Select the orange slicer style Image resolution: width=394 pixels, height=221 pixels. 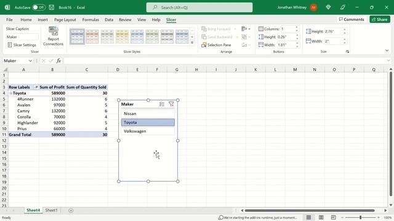coord(92,37)
